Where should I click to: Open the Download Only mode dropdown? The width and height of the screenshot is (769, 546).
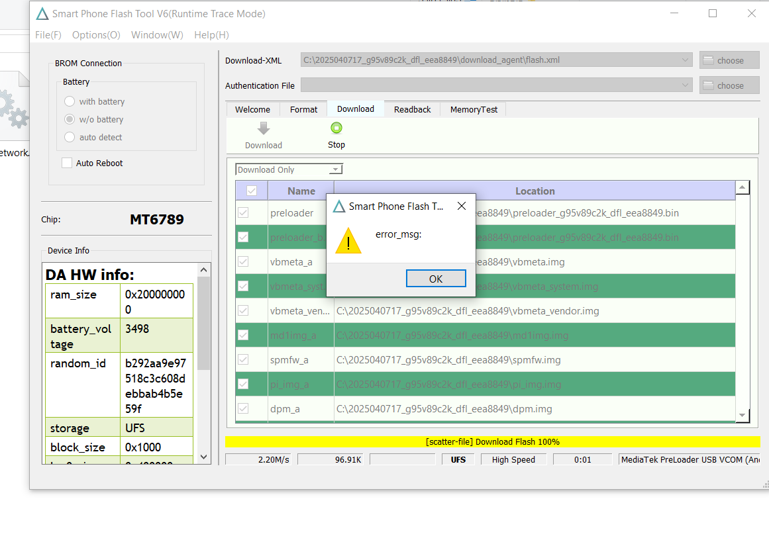(x=335, y=169)
